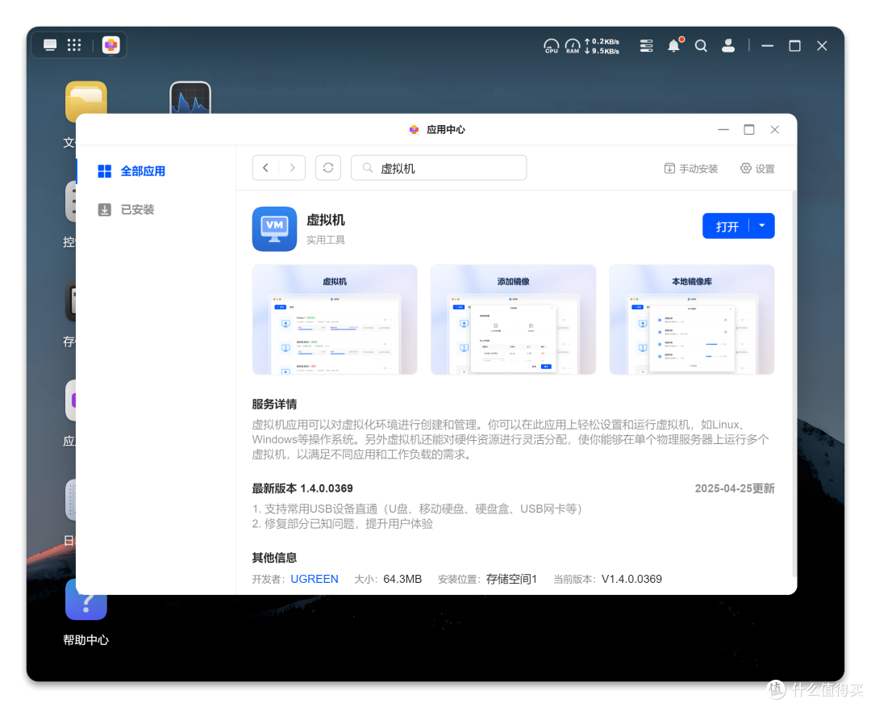This screenshot has width=871, height=708.
Task: Click the 2025-04-25更新 date text
Action: [735, 489]
